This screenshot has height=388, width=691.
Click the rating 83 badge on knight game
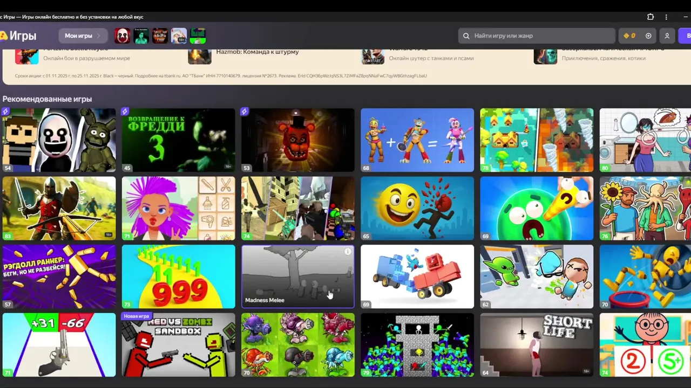coord(8,236)
